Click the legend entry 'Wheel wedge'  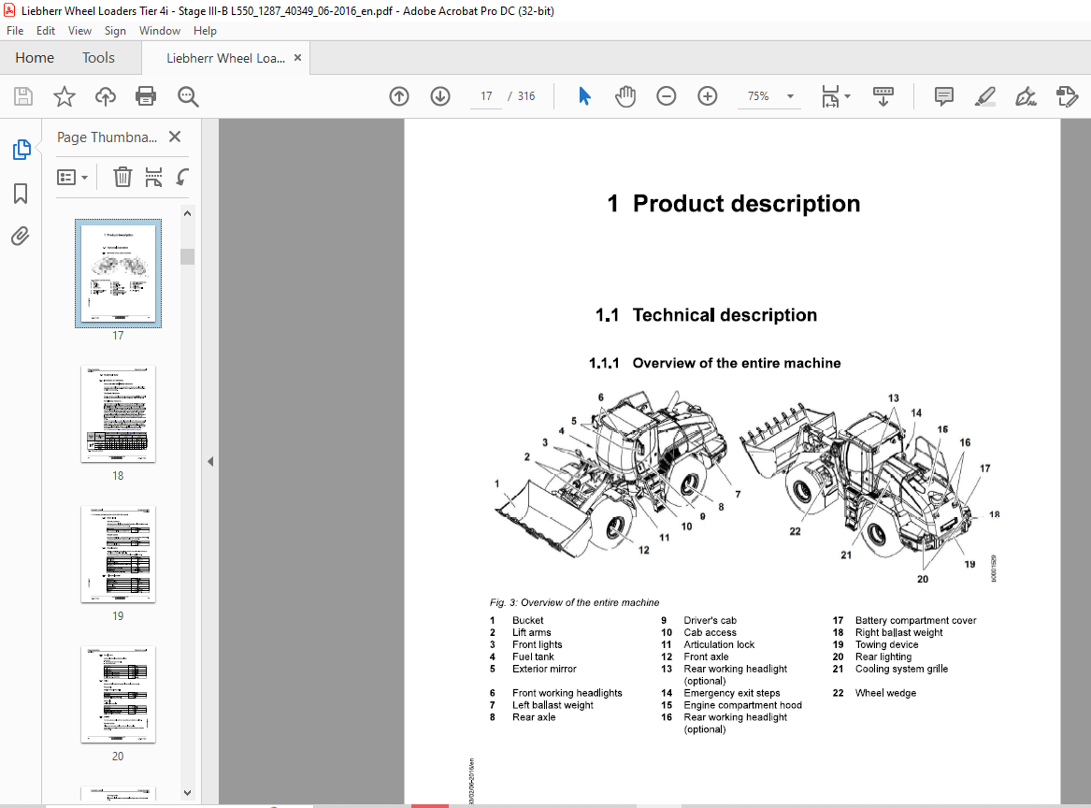pyautogui.click(x=885, y=693)
